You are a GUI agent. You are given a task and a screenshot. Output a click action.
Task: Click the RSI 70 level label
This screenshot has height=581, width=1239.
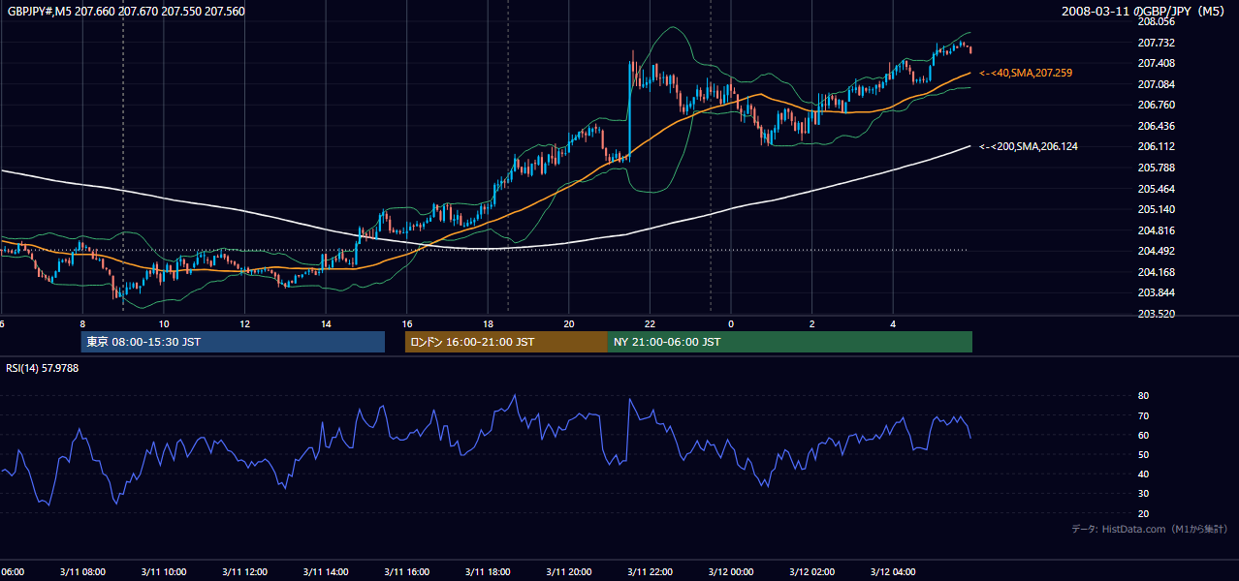1143,415
